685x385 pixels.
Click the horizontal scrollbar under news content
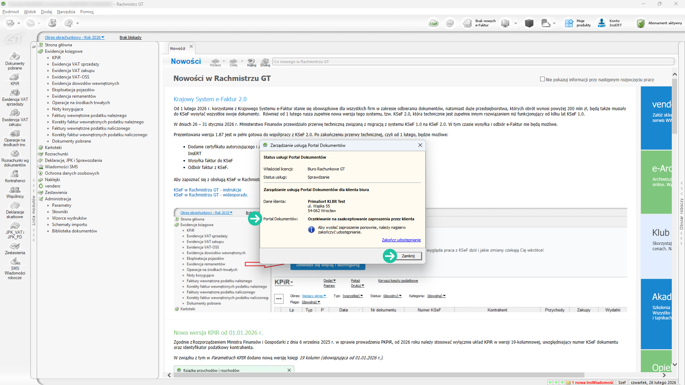[378, 375]
